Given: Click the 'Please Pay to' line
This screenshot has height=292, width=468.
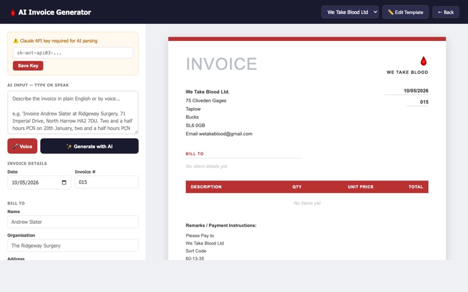Looking at the screenshot, I should click(x=199, y=235).
